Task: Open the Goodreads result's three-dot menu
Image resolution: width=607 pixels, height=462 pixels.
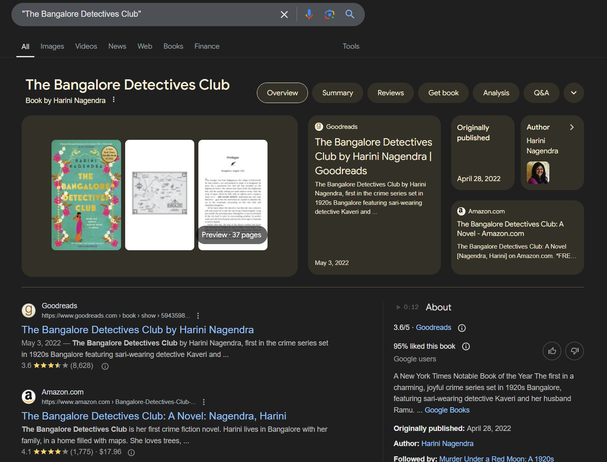Action: (198, 316)
